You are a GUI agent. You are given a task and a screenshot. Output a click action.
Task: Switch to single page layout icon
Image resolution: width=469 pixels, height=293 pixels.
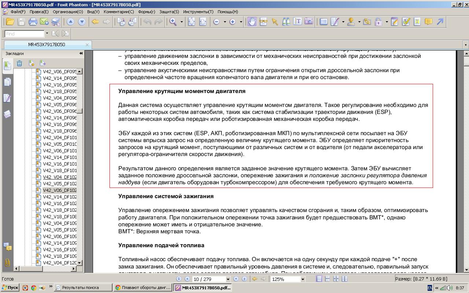tap(319, 279)
